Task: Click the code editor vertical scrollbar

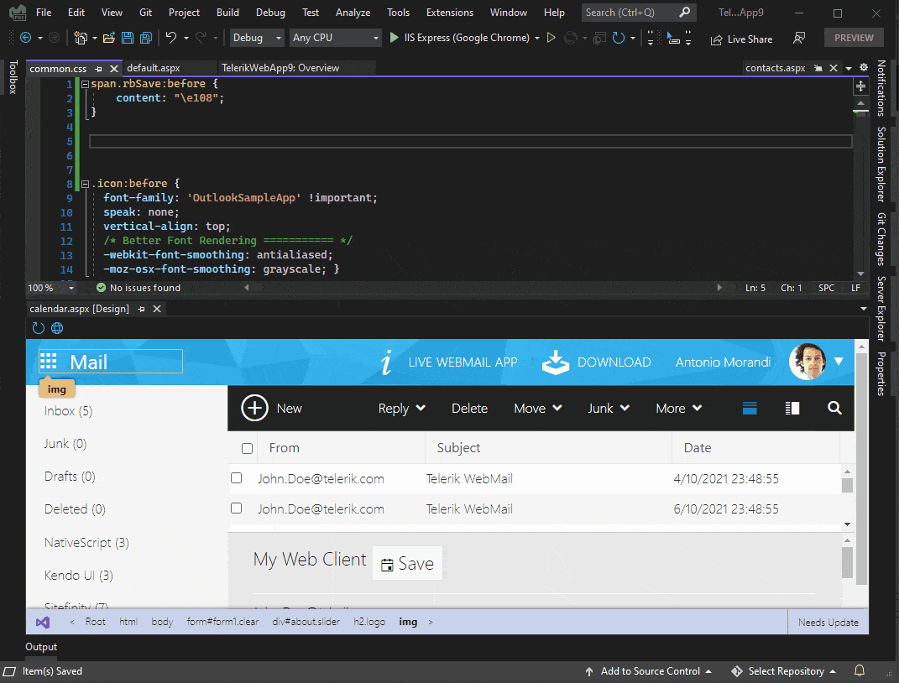Action: point(860,189)
